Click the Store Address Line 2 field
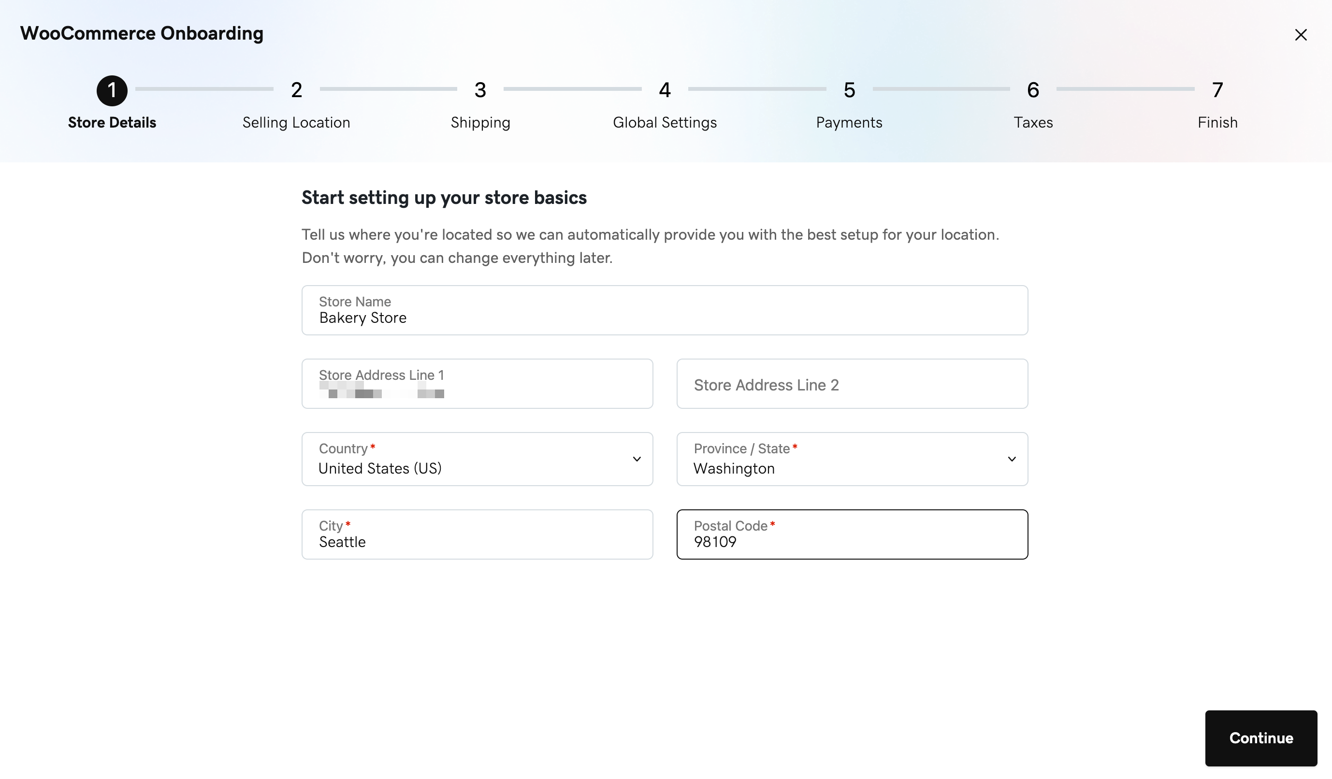 click(852, 383)
